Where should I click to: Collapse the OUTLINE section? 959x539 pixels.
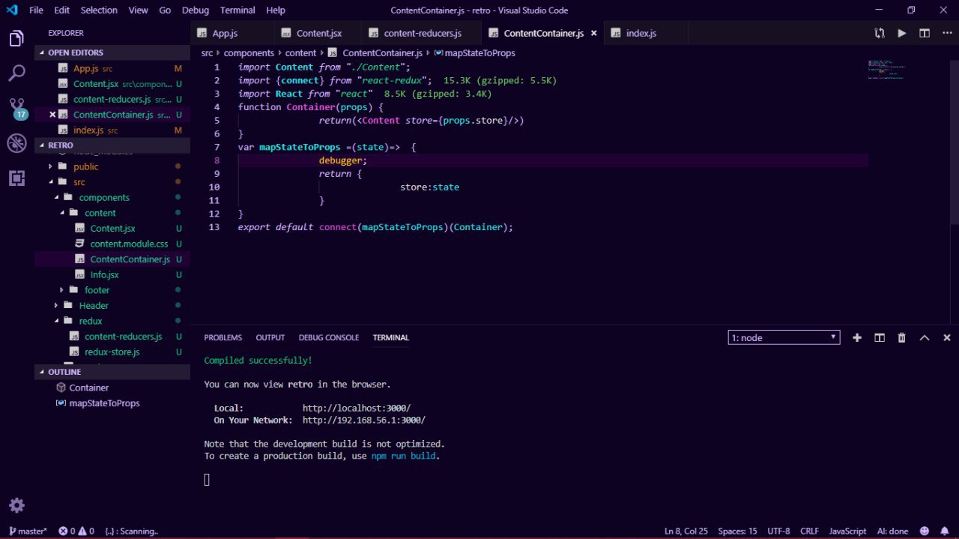coord(64,372)
